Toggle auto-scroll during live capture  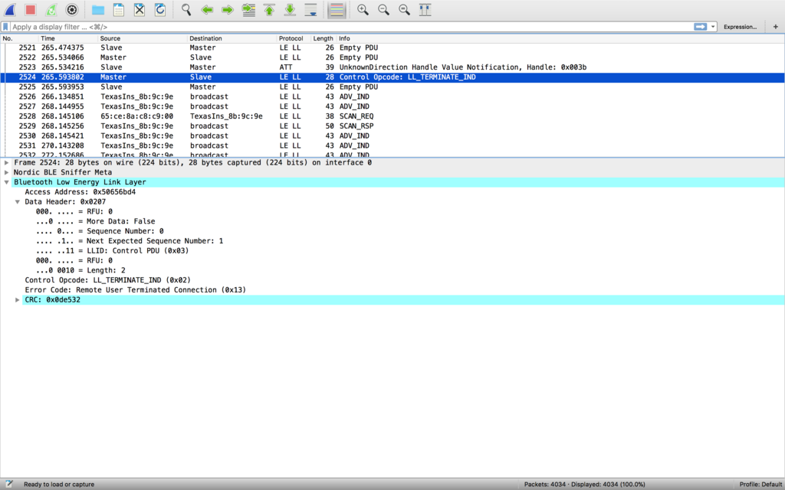pos(311,9)
